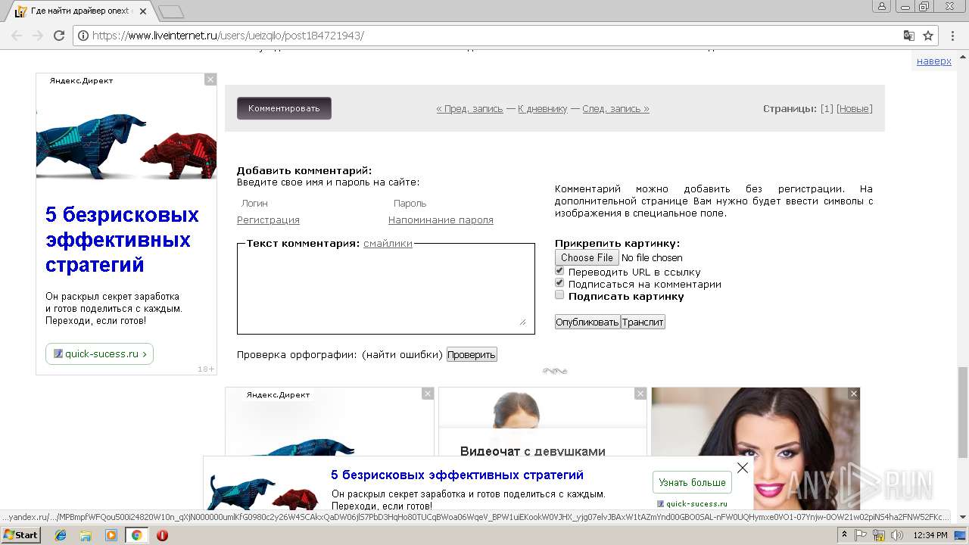Open media player from taskbar
Viewport: 969px width, 545px height.
111,535
